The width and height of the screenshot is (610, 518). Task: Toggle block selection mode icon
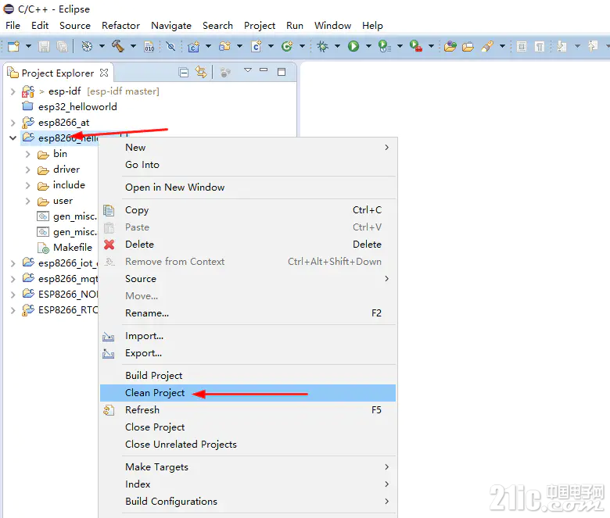(522, 47)
